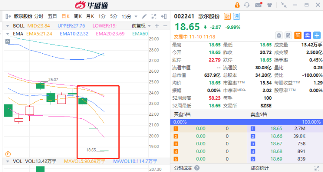Switch to 1分 chart tab
This screenshot has width=323, height=172.
[x=102, y=16]
